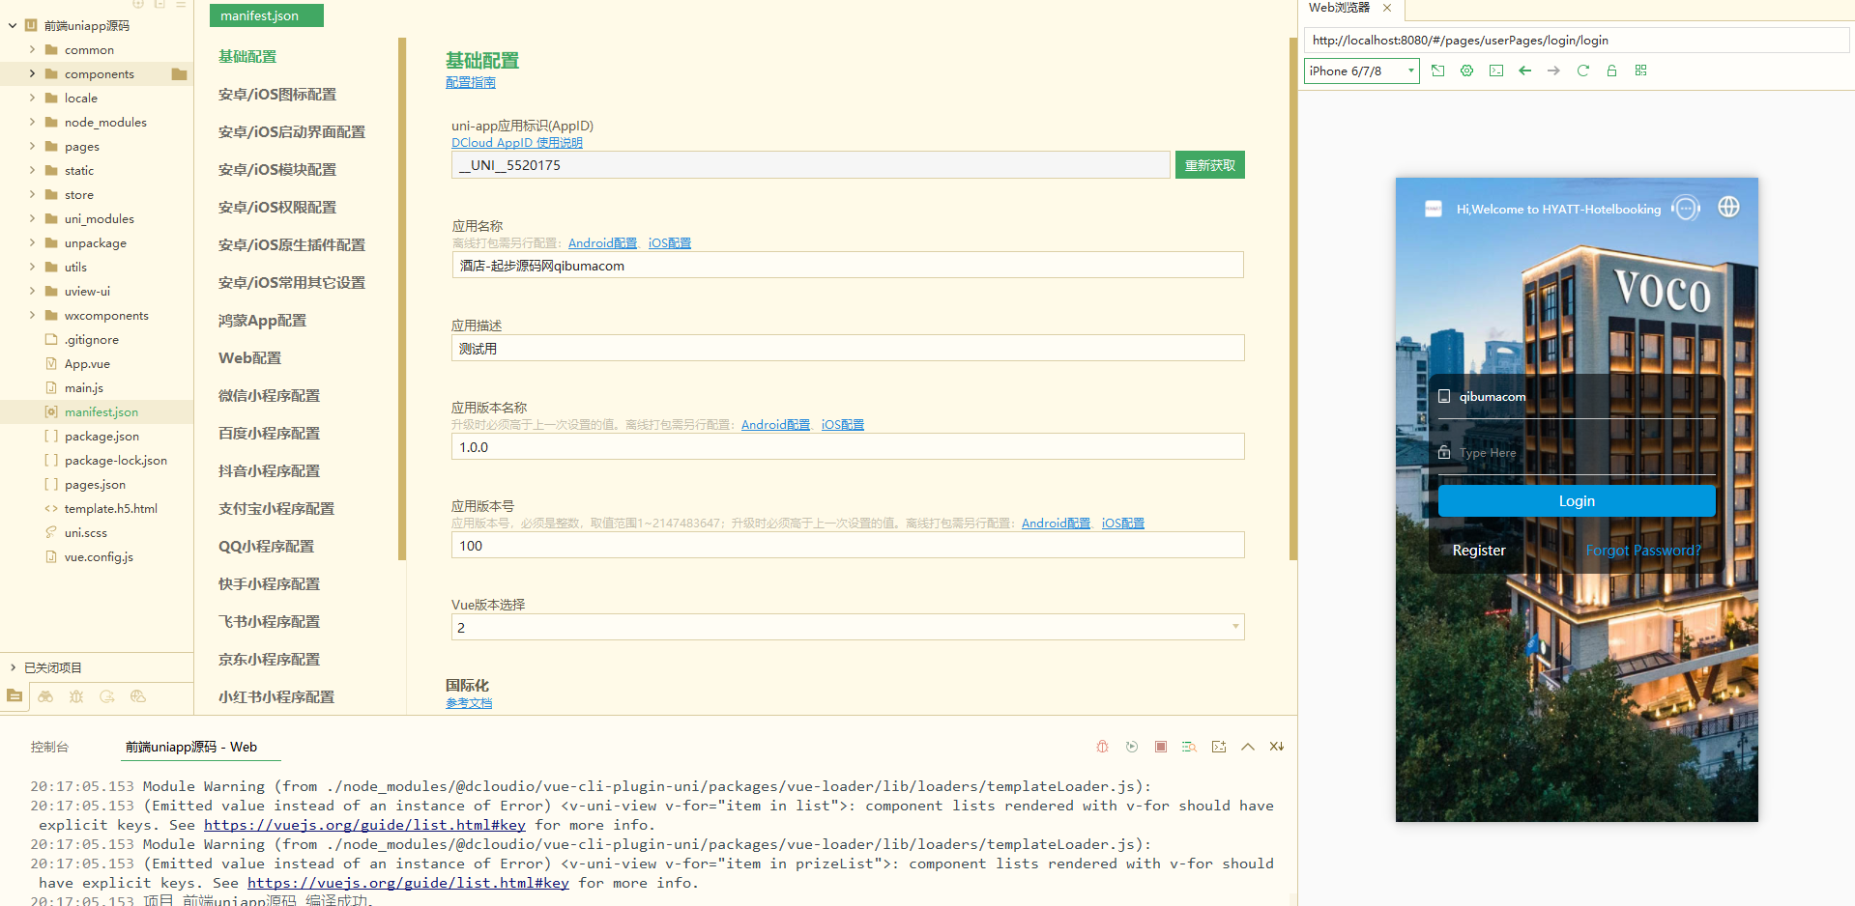Switch to the 控制台 console tab
1855x906 pixels.
click(x=49, y=747)
